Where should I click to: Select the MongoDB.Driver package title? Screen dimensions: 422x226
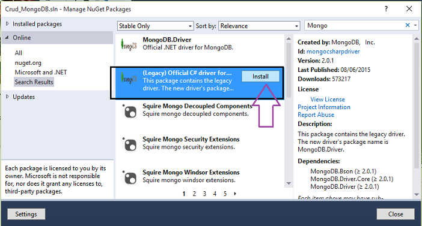[167, 40]
